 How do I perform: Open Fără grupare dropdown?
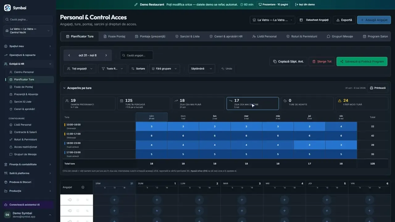click(164, 68)
